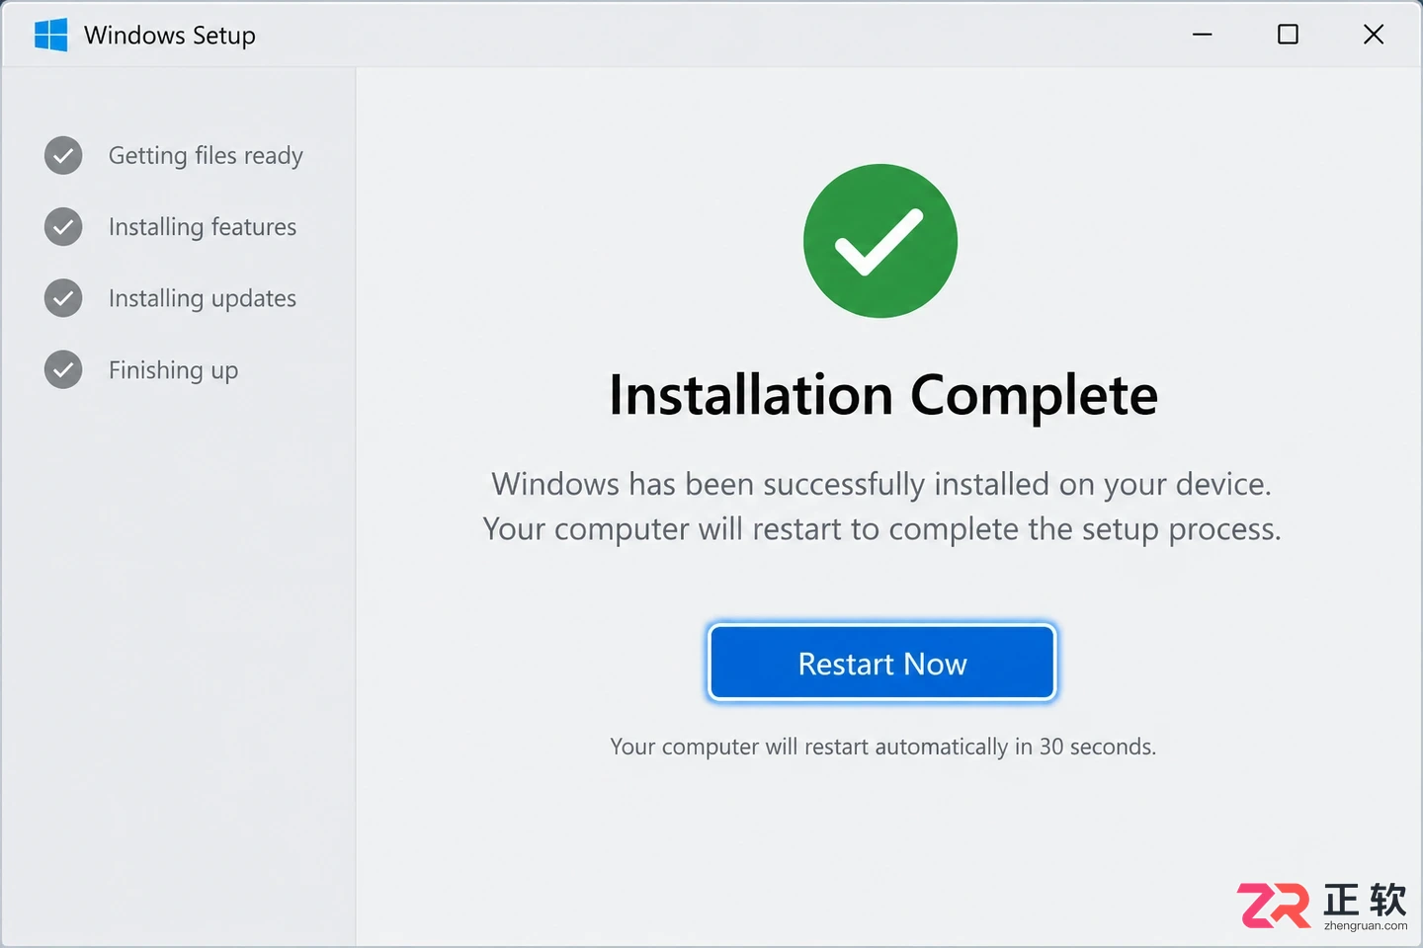Click the Installation Complete heading
Viewport: 1423px width, 948px height.
(883, 395)
